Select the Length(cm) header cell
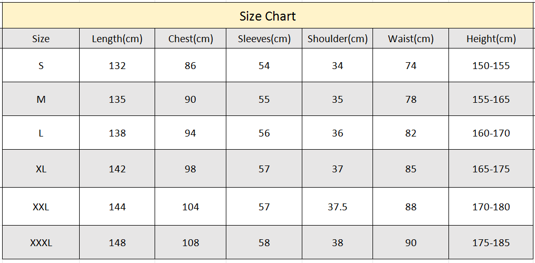Image resolution: width=535 pixels, height=263 pixels. click(117, 38)
